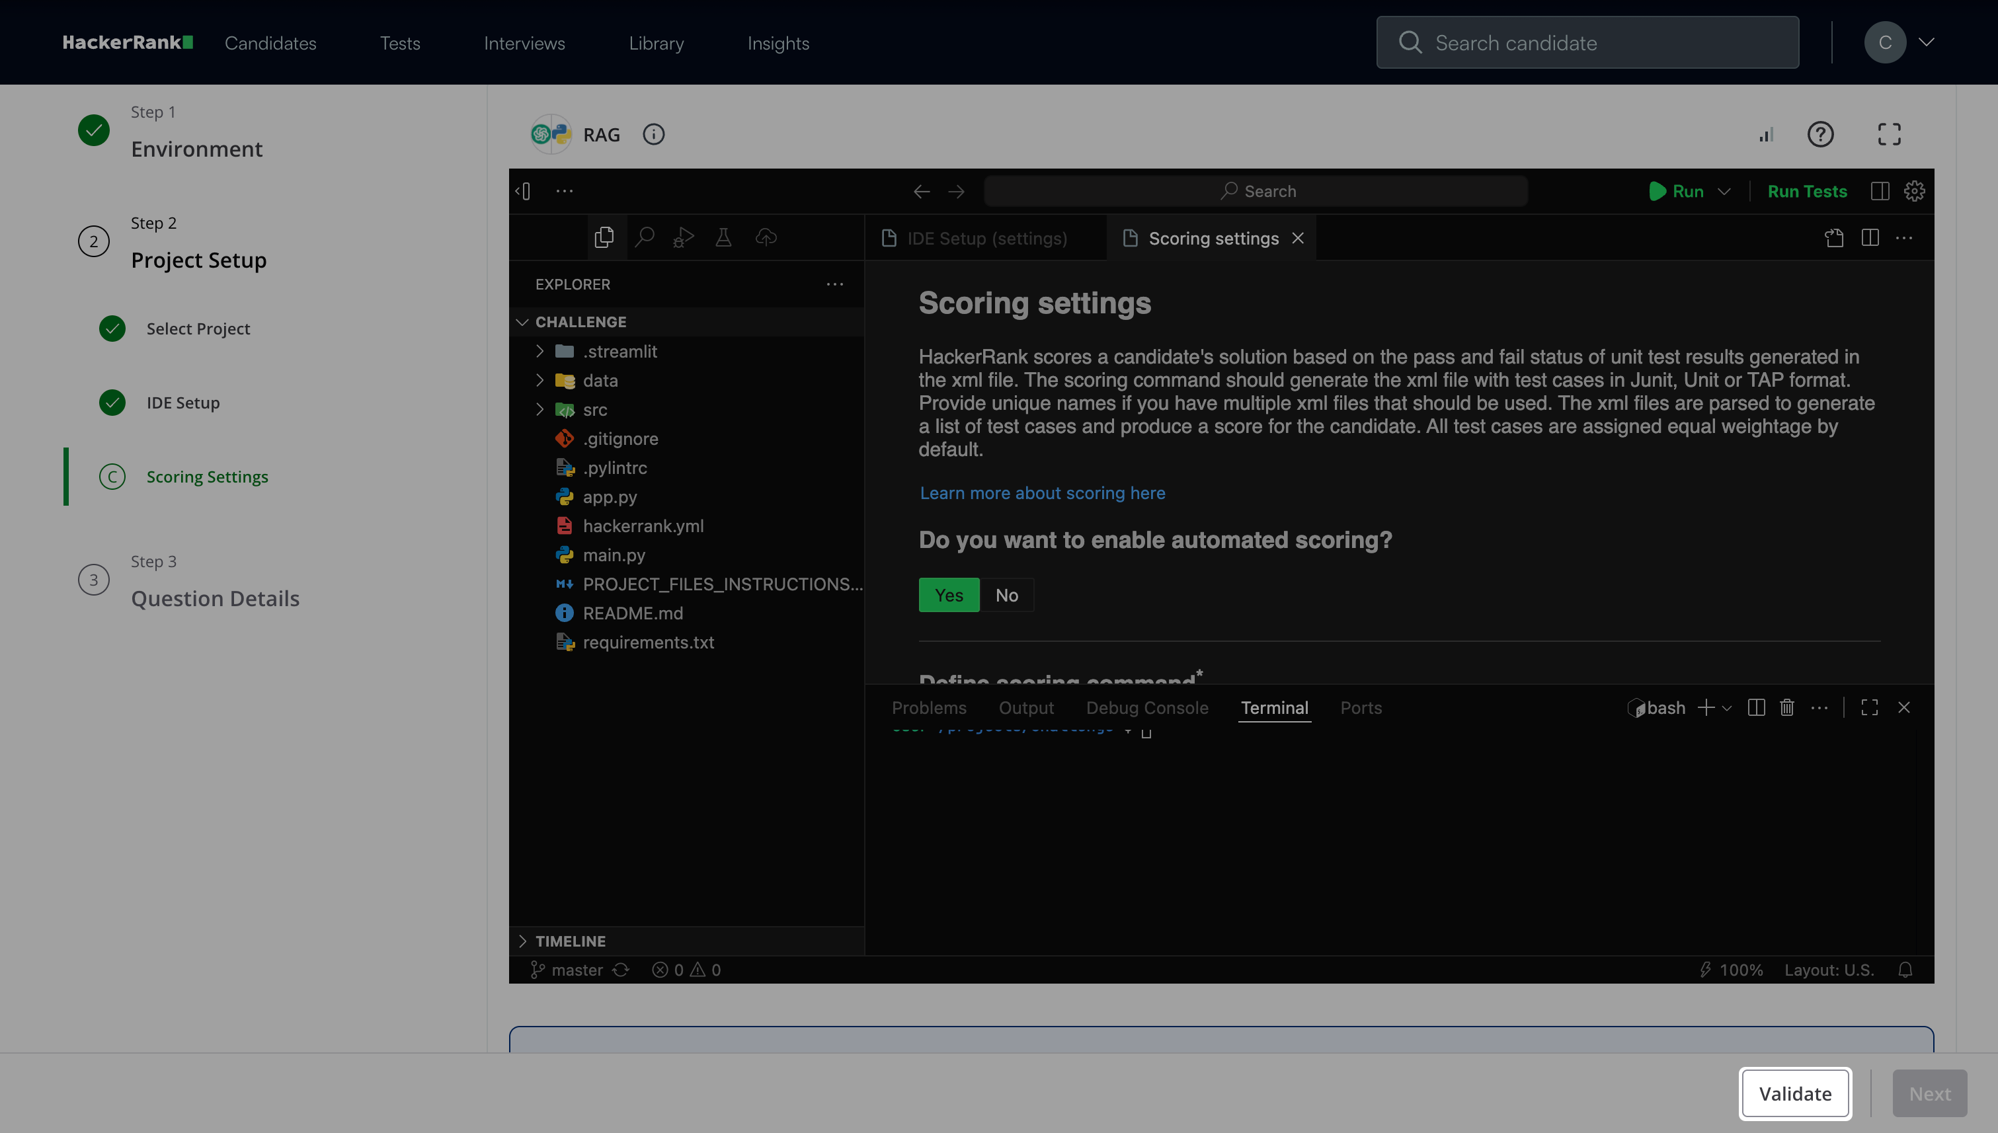Click the Next button
The image size is (1998, 1133).
[x=1929, y=1093]
